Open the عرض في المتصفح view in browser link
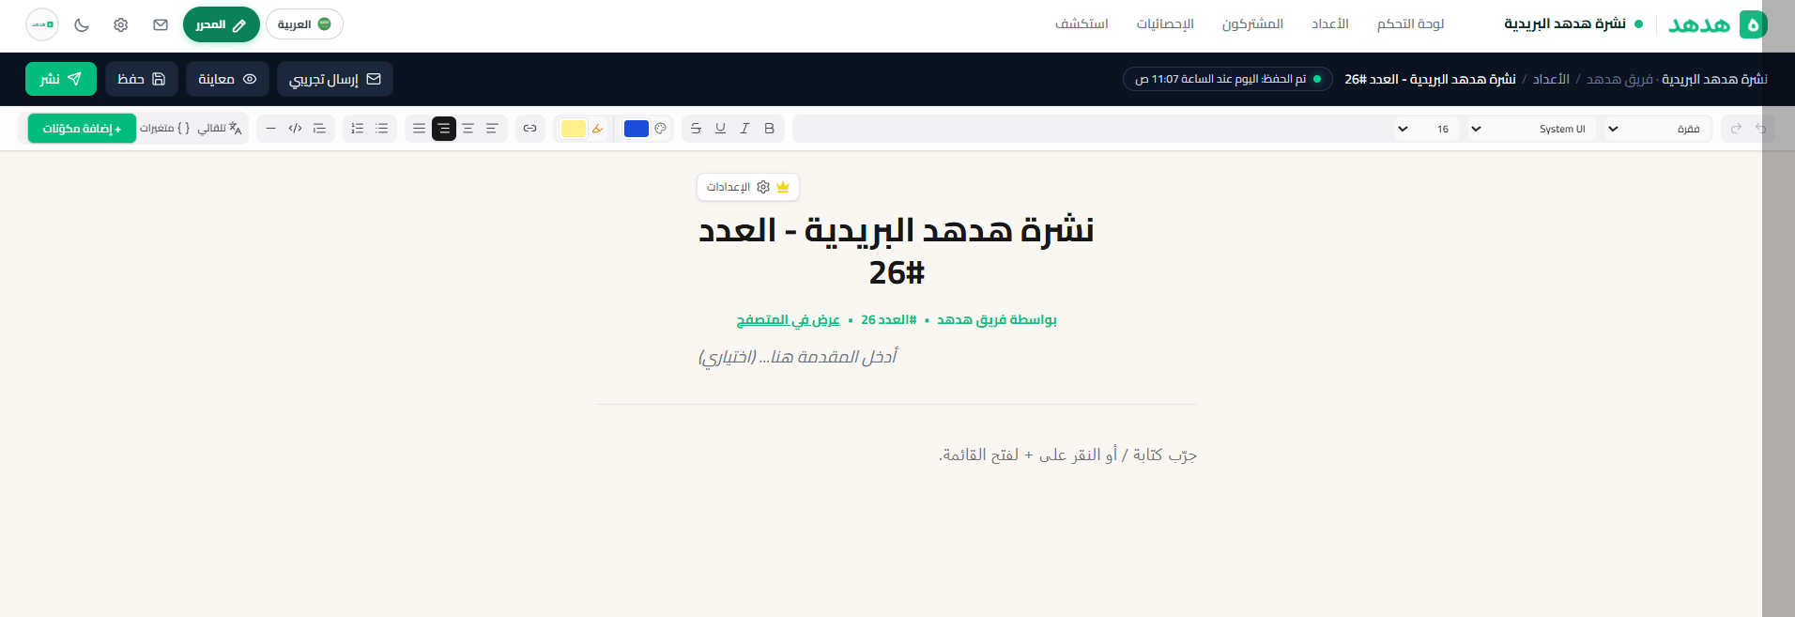This screenshot has height=617, width=1795. coord(788,320)
